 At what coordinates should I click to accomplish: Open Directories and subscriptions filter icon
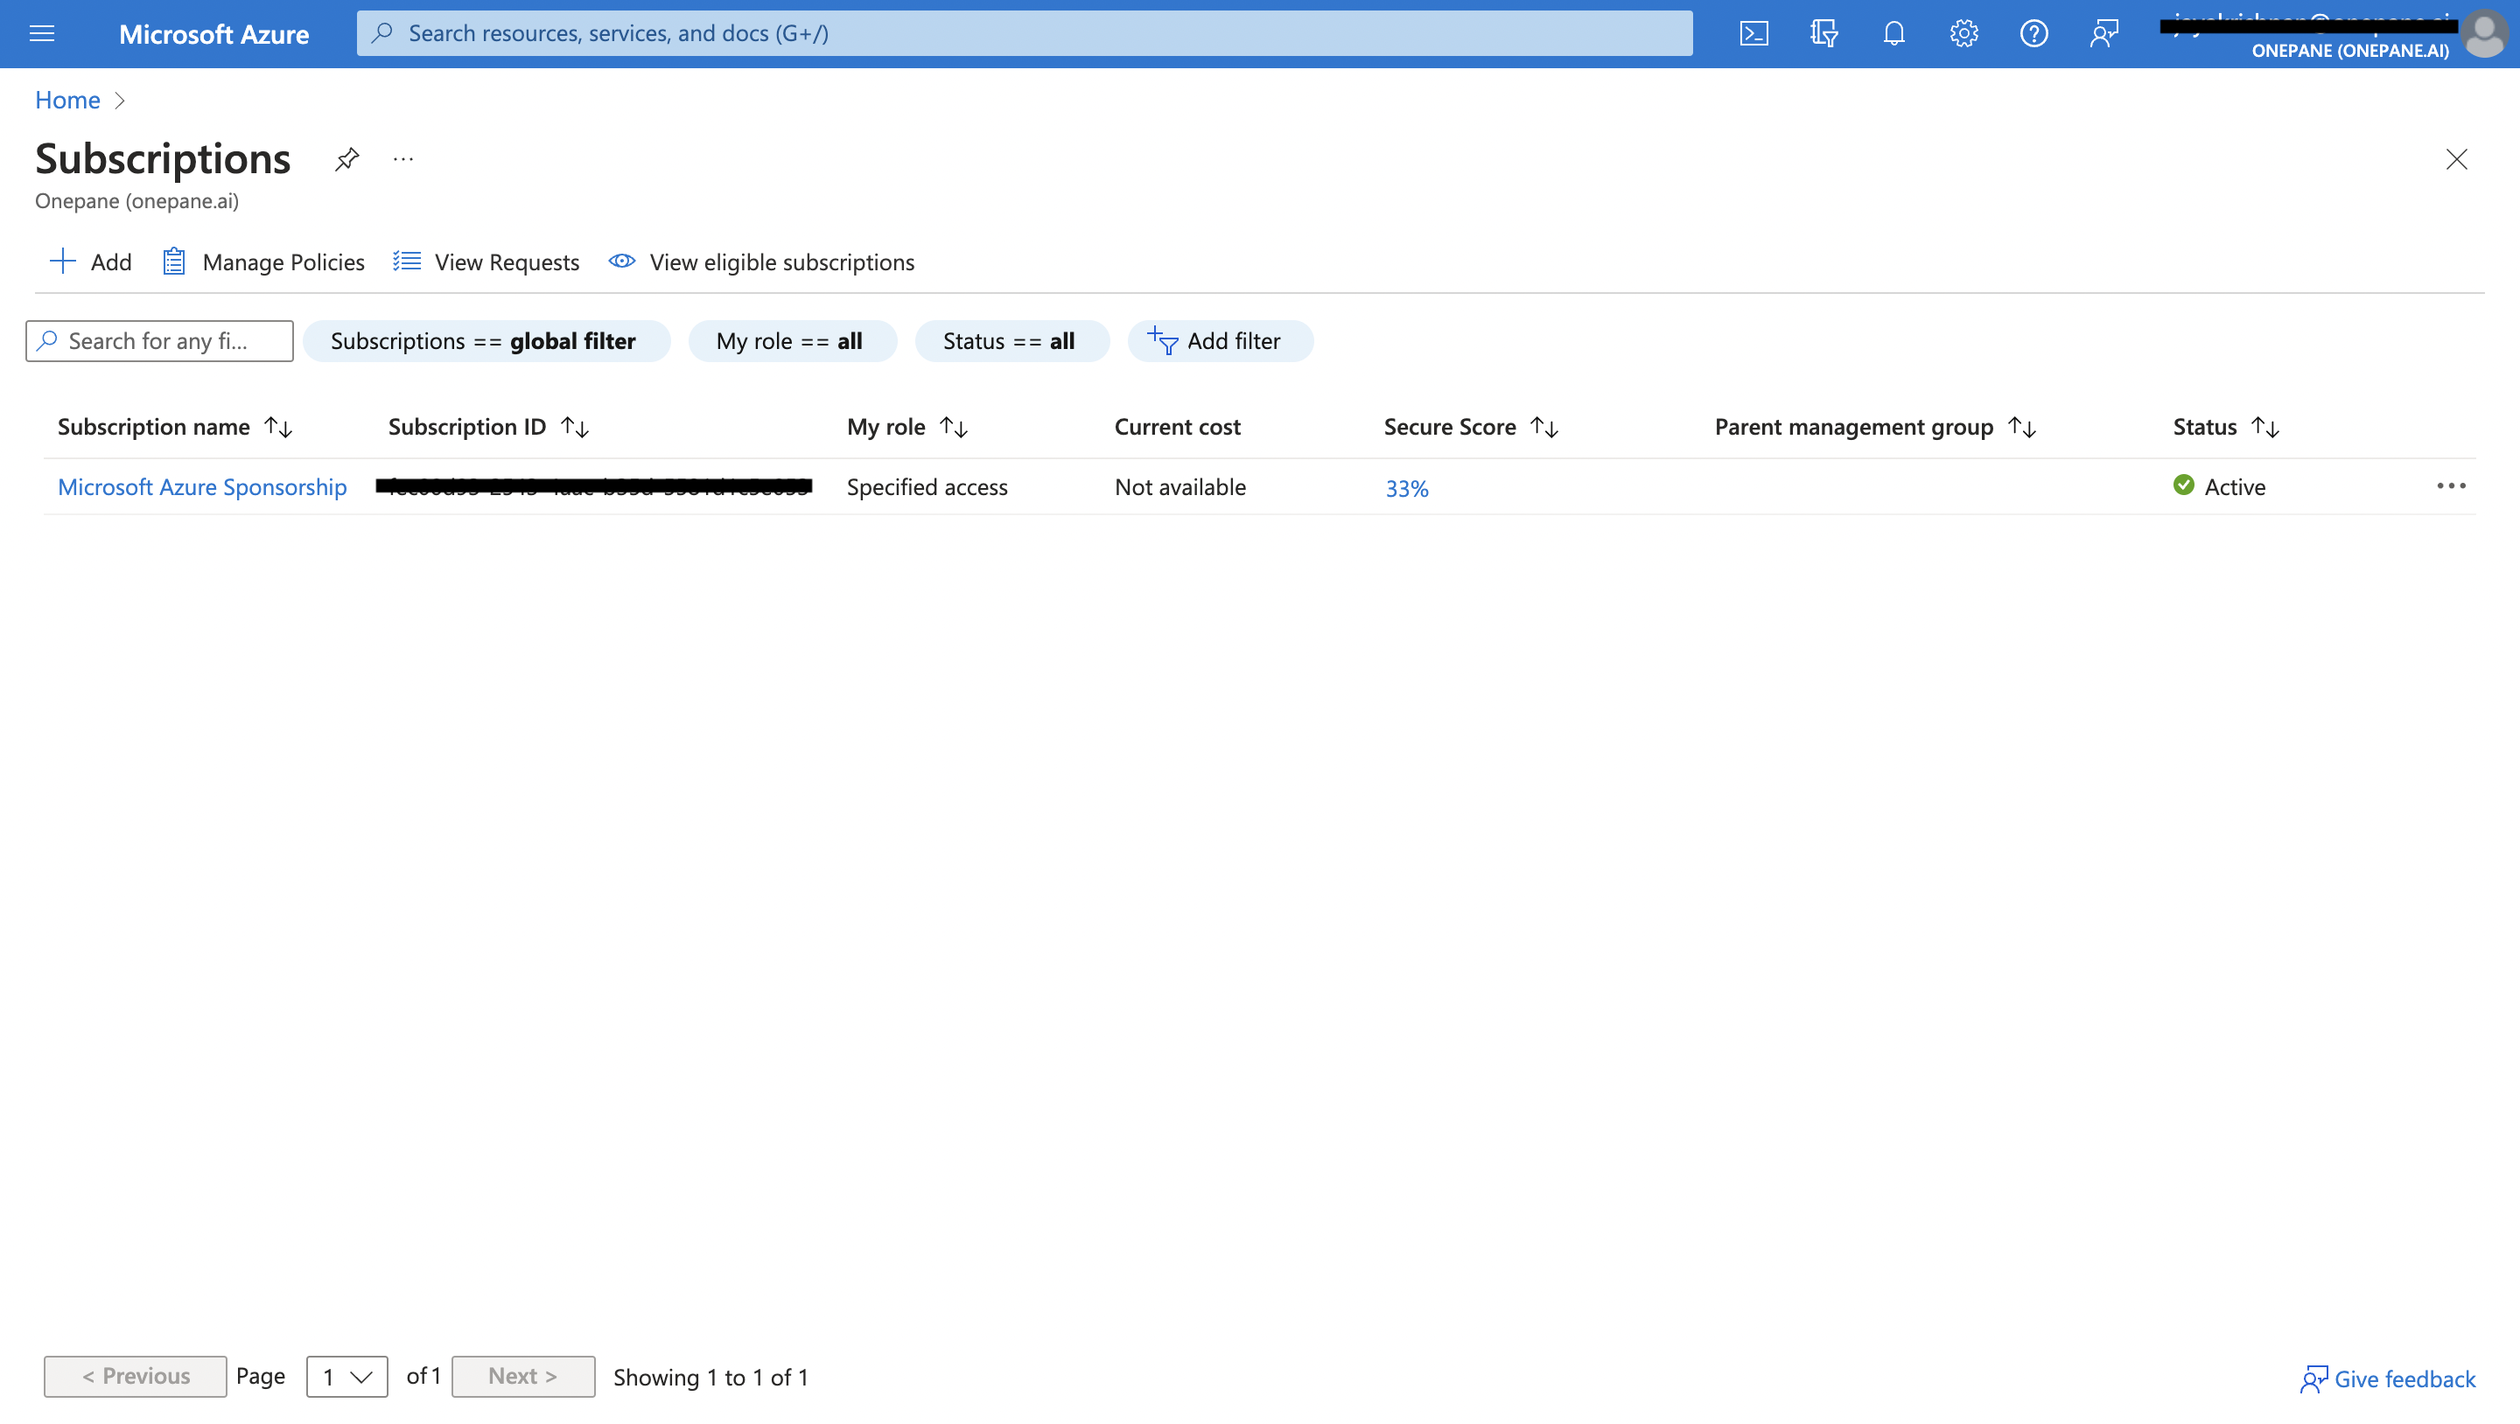coord(1823,33)
